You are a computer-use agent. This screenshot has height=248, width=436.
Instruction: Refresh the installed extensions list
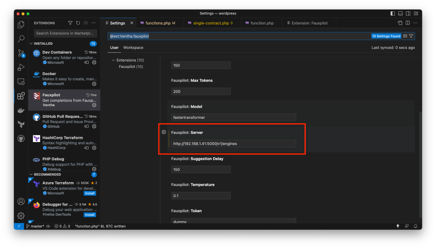point(78,23)
